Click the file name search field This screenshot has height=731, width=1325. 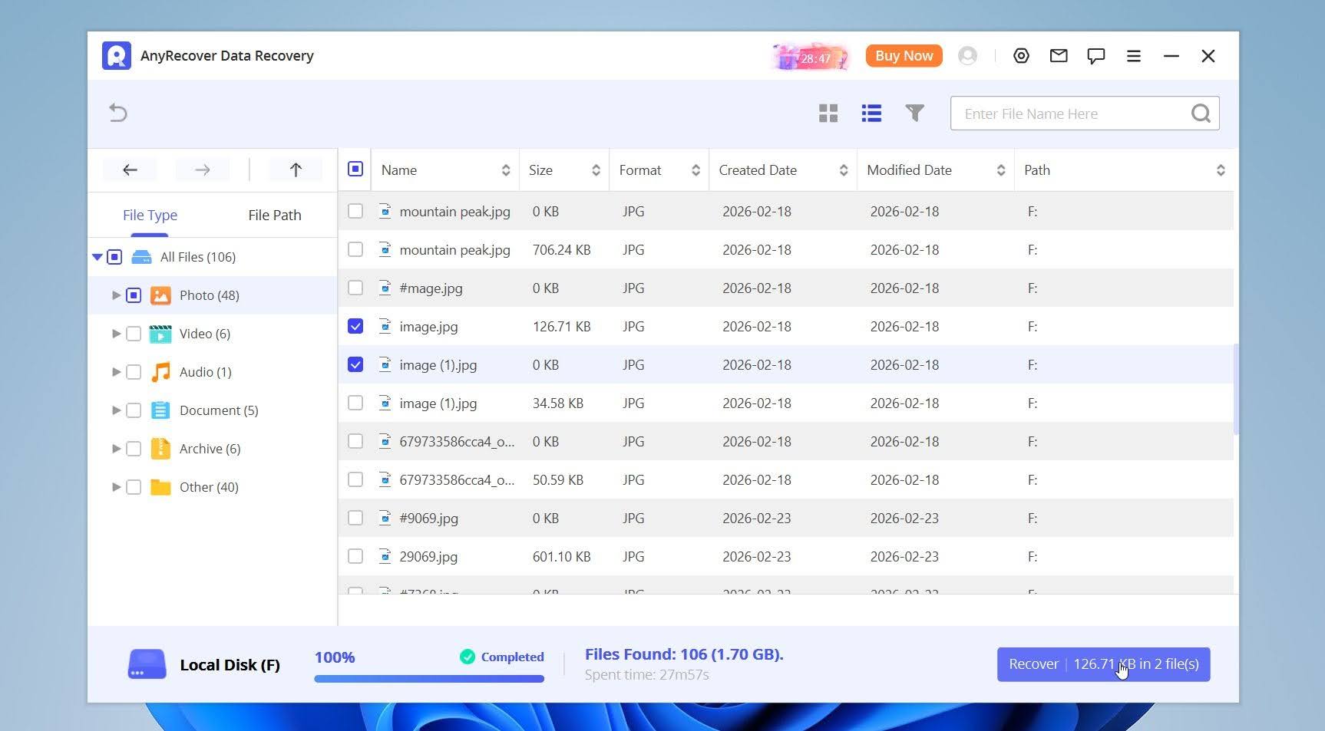[x=1085, y=114]
